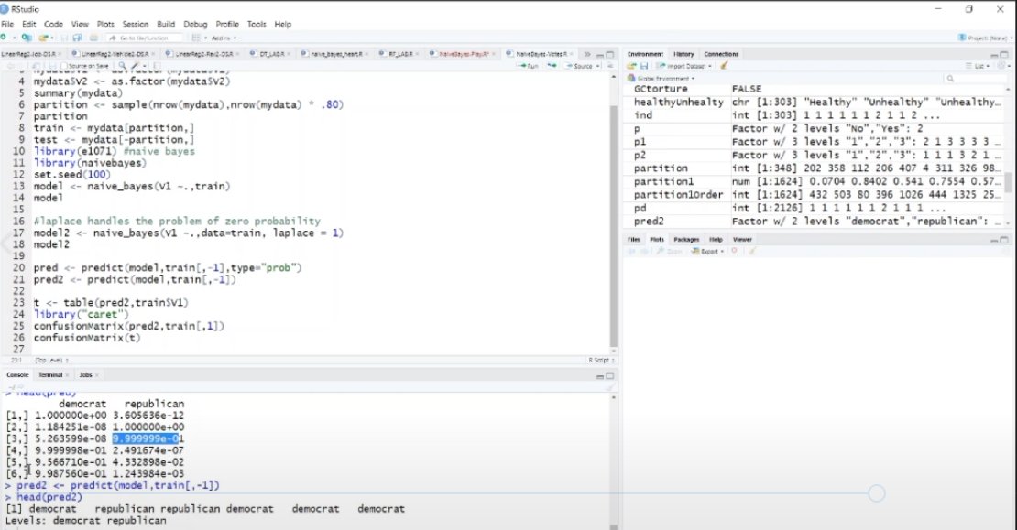Click the Save workspace icon in Environment pane
Screen dimensions: 1017x530
pyautogui.click(x=644, y=66)
